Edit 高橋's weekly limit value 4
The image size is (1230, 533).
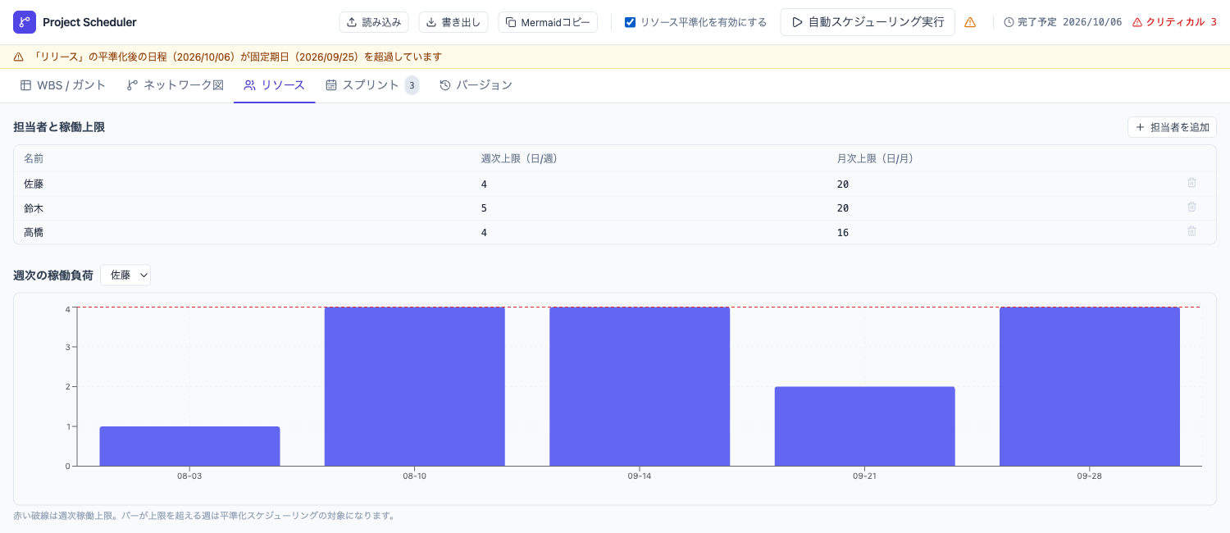[x=484, y=233]
